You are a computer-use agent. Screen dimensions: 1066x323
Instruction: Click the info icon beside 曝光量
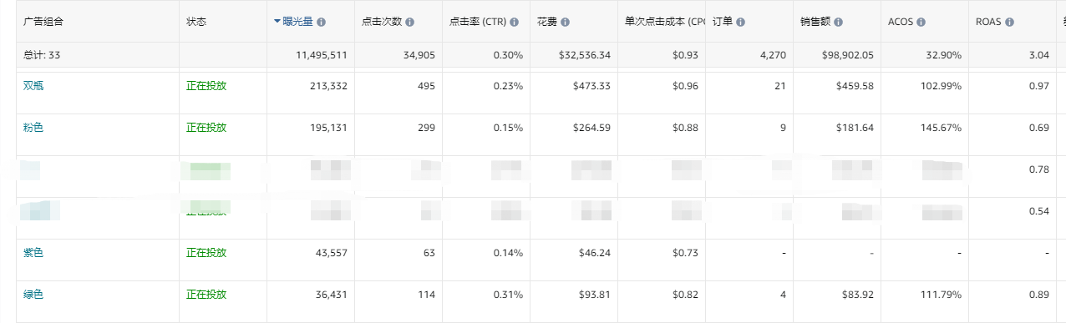tap(322, 22)
